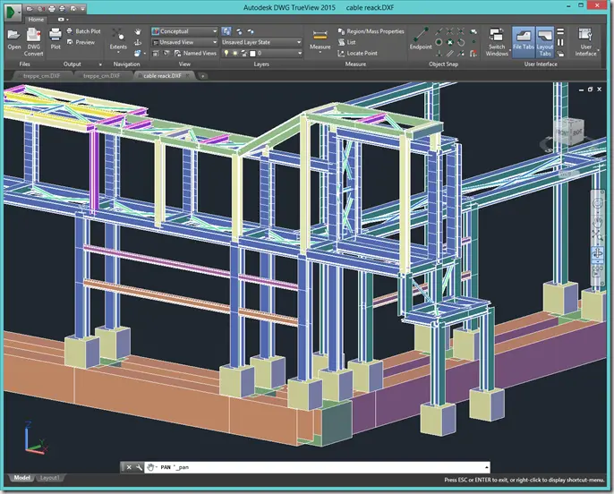Click Locate Point
The width and height of the screenshot is (614, 494).
point(357,53)
